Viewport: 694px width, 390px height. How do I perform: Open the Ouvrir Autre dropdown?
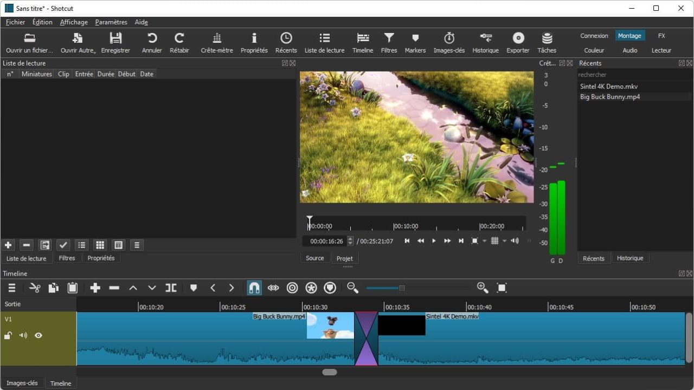coord(78,43)
